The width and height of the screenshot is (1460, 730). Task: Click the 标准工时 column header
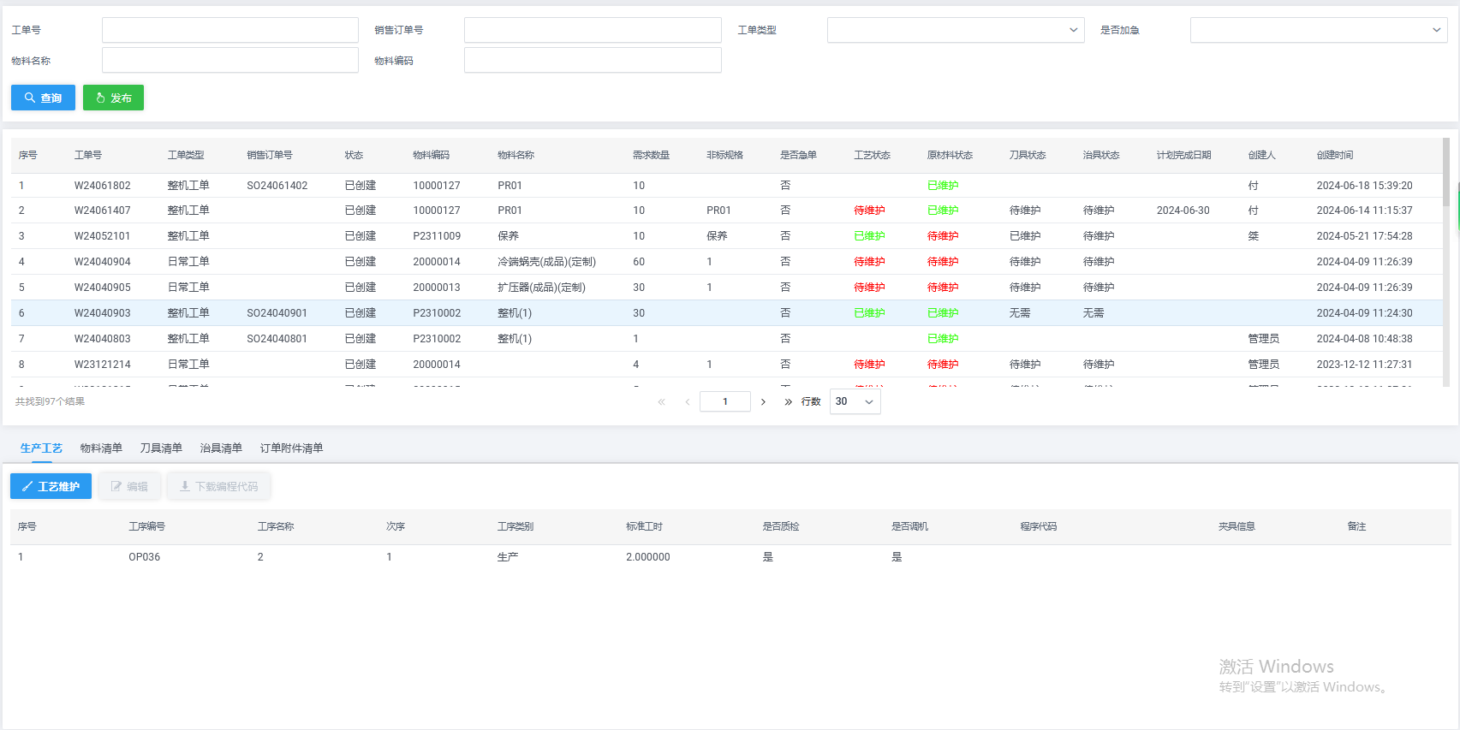click(x=644, y=526)
